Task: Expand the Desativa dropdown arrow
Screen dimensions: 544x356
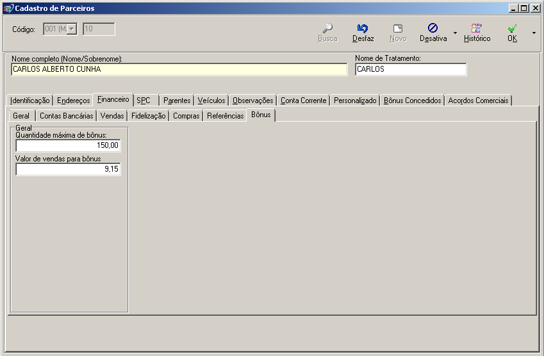Action: (x=455, y=32)
